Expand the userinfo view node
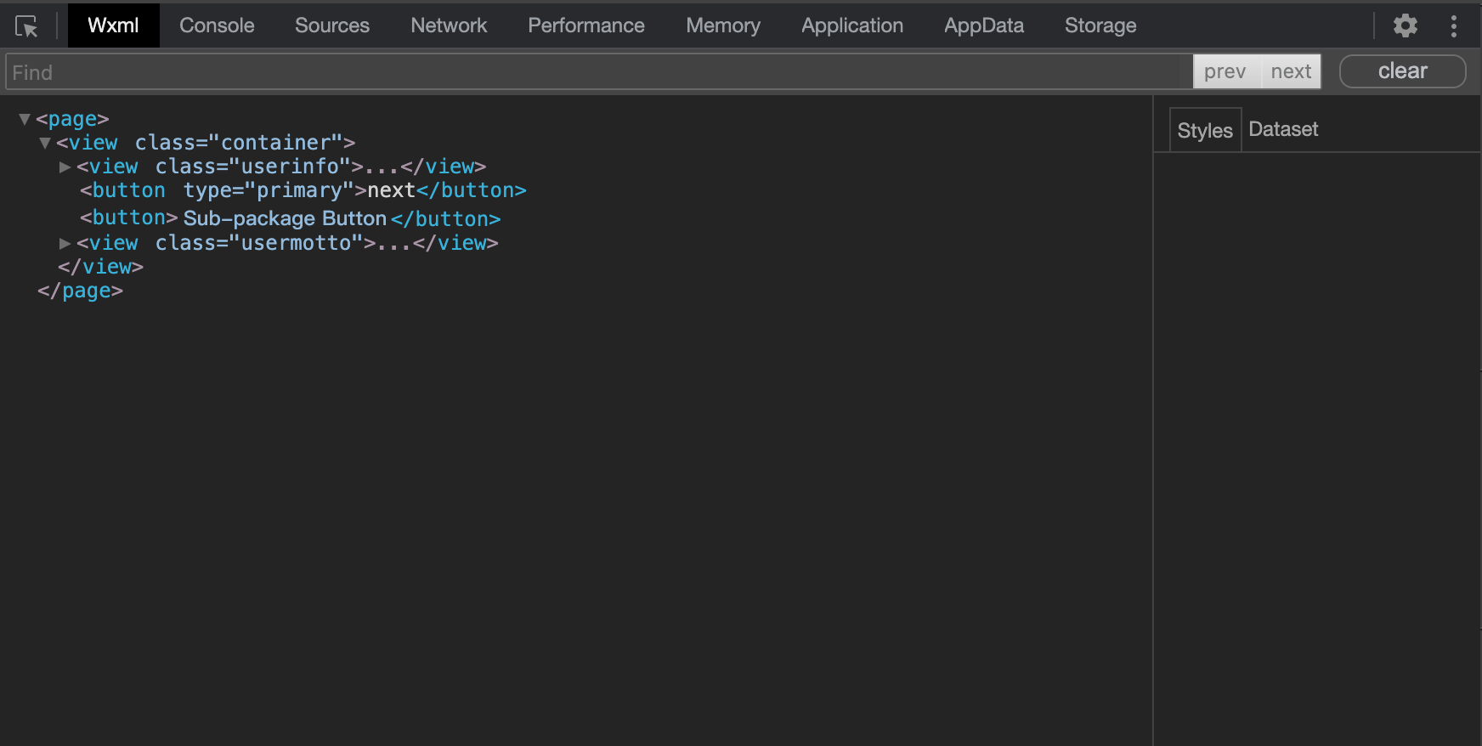1482x746 pixels. coord(65,167)
